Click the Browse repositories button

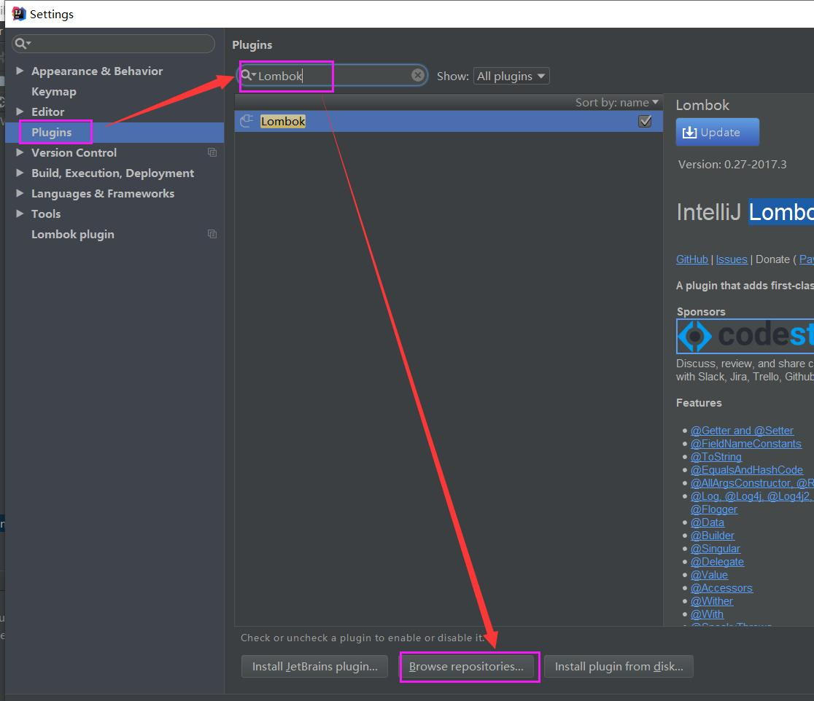pyautogui.click(x=466, y=667)
